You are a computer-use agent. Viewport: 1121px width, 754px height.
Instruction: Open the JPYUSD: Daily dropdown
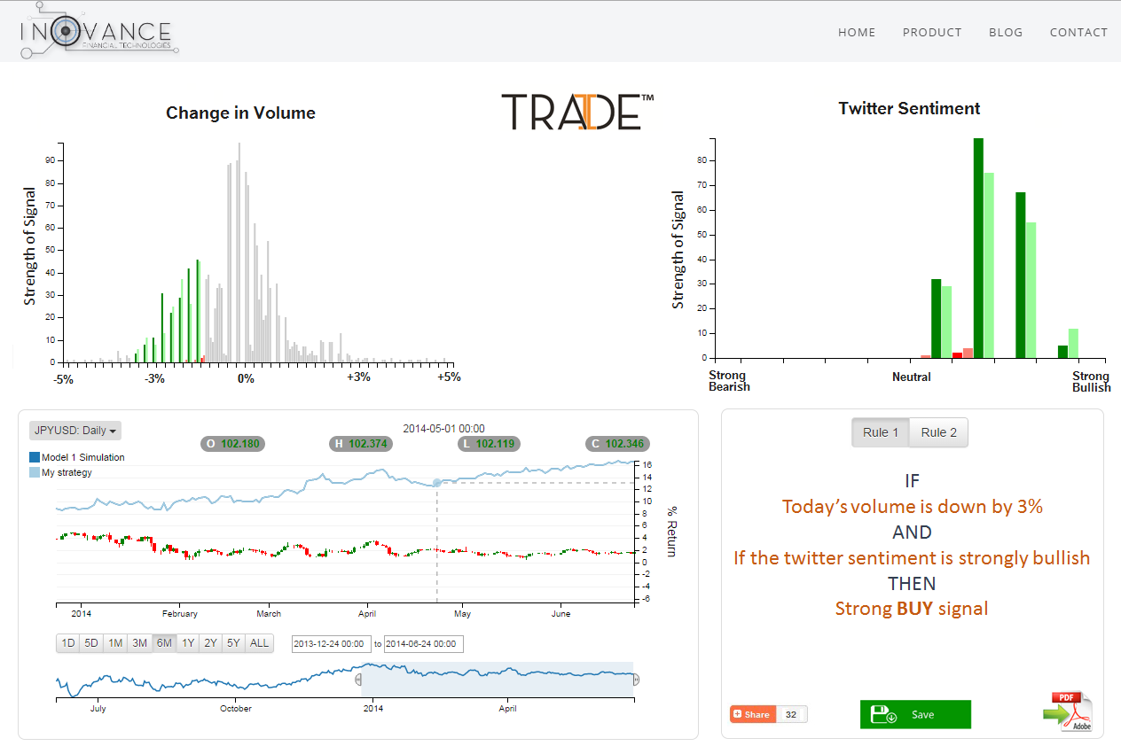(x=75, y=431)
